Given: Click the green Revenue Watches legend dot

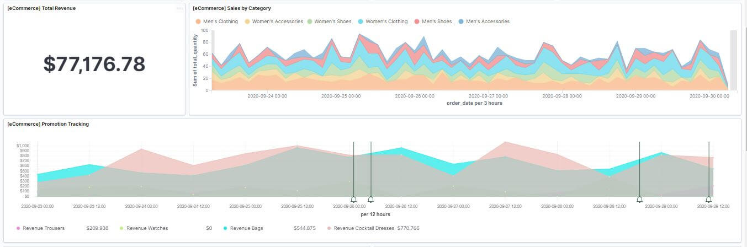Looking at the screenshot, I should (x=122, y=228).
